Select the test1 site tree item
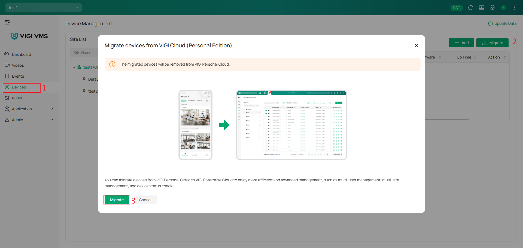 [87, 67]
